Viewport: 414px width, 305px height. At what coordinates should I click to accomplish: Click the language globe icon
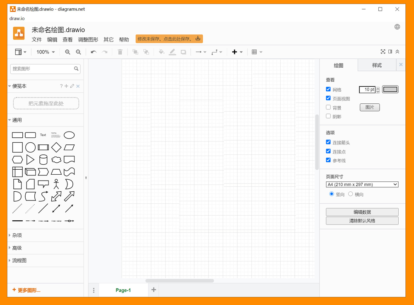coord(397,27)
